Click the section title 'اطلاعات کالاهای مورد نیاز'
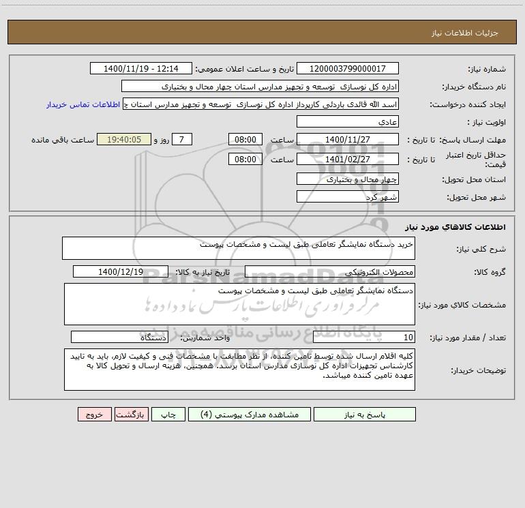Viewport: 525px width, 508px height. (x=455, y=227)
